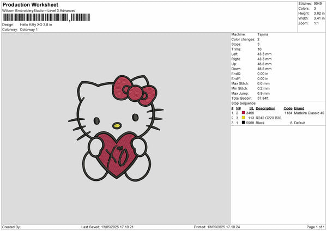Click the 'Stop Sequence:' heading
Viewport: 327px width, 231px height.
[244, 104]
